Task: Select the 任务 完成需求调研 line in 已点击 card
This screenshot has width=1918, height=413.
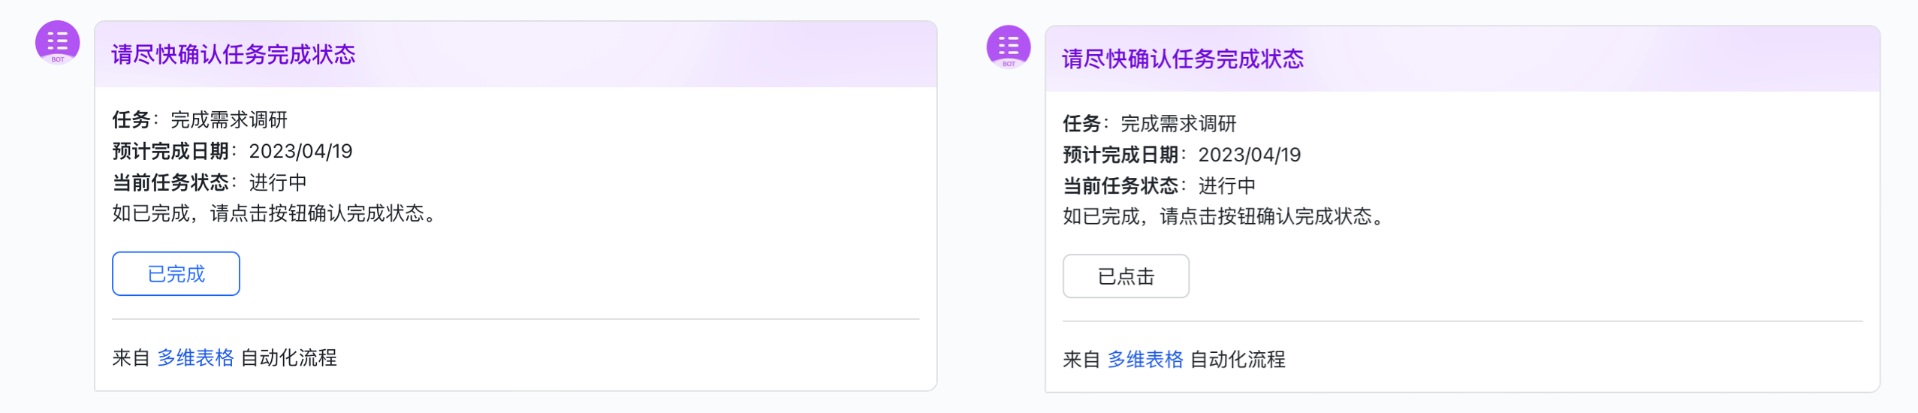Action: [1150, 124]
